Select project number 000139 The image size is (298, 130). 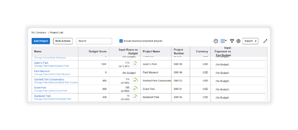tap(178, 64)
